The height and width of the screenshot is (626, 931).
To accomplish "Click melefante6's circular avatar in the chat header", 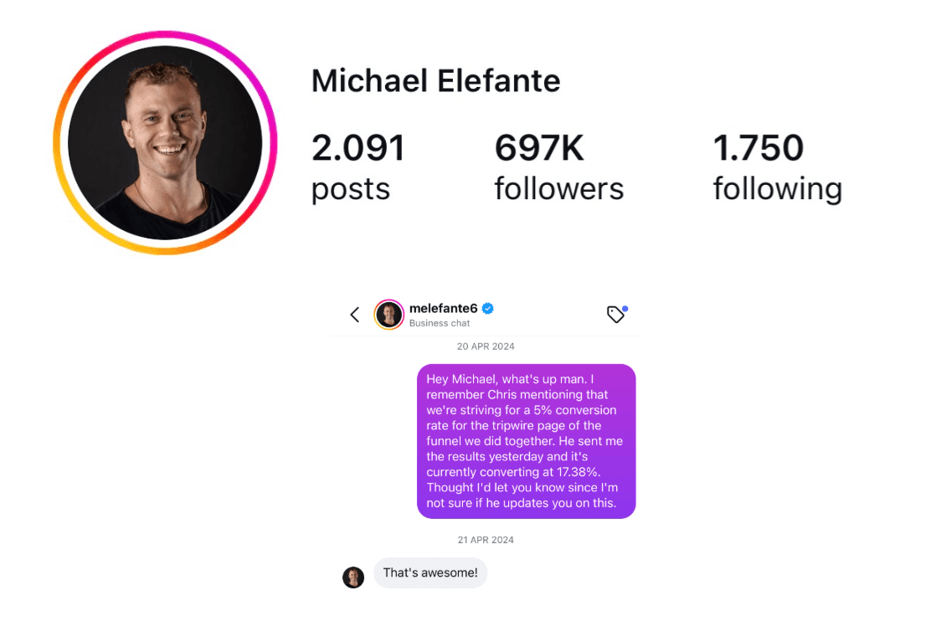I will click(x=389, y=315).
